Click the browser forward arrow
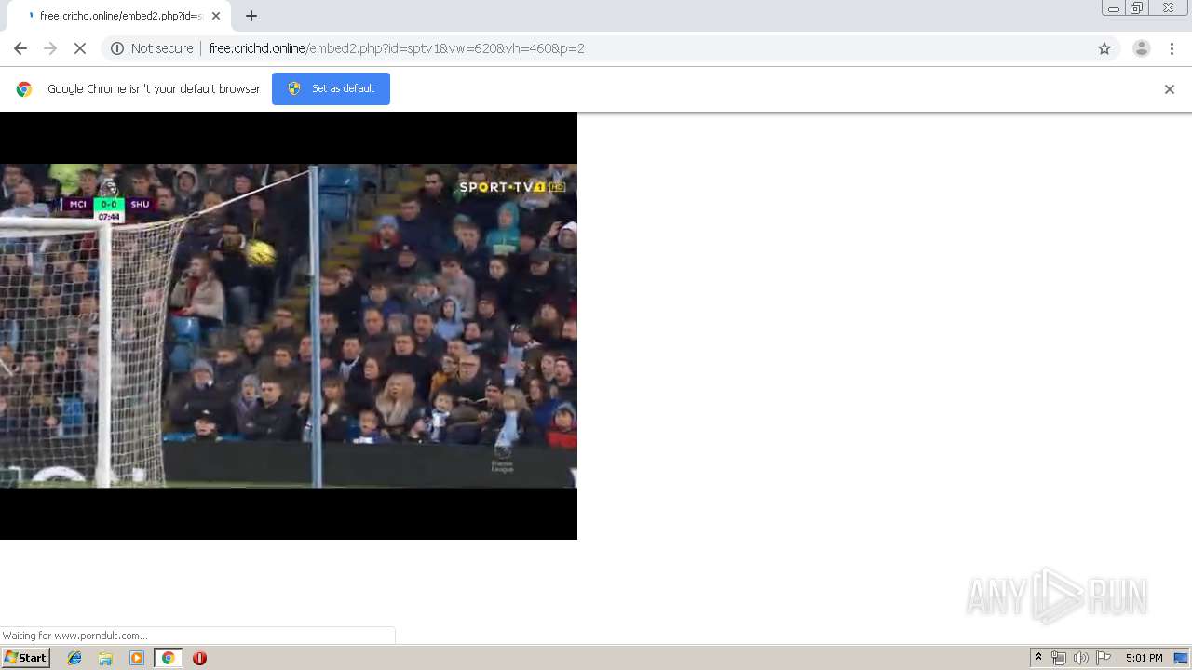 click(50, 48)
